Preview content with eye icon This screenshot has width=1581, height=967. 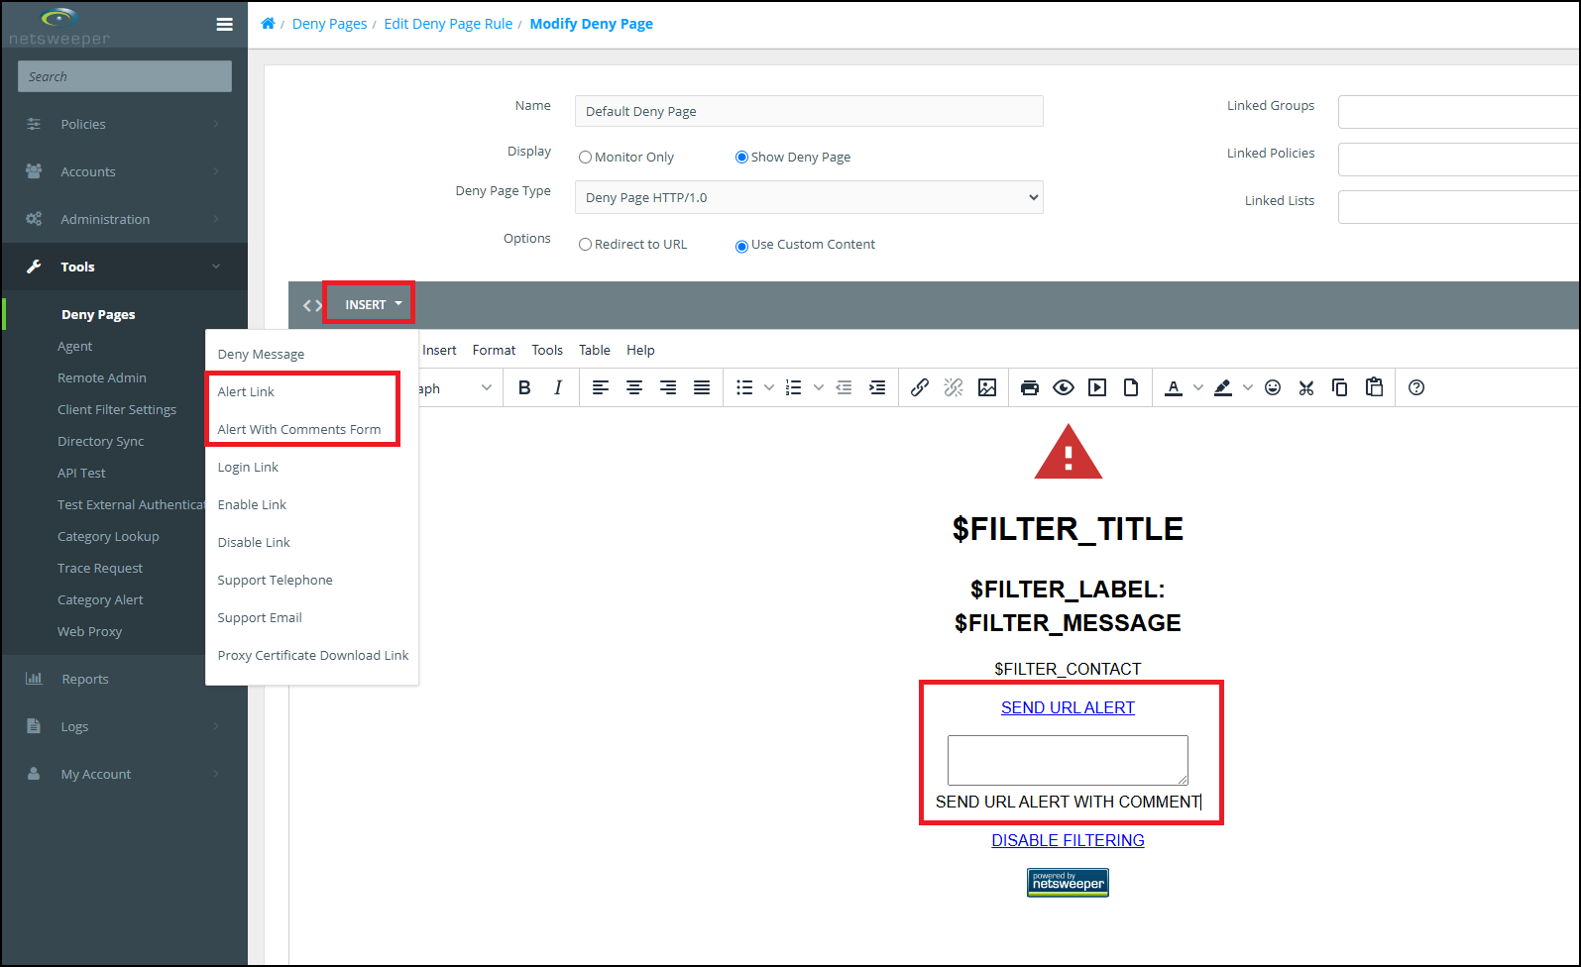point(1064,387)
